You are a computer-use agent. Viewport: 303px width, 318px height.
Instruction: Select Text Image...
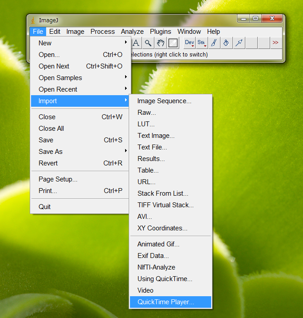pos(170,136)
